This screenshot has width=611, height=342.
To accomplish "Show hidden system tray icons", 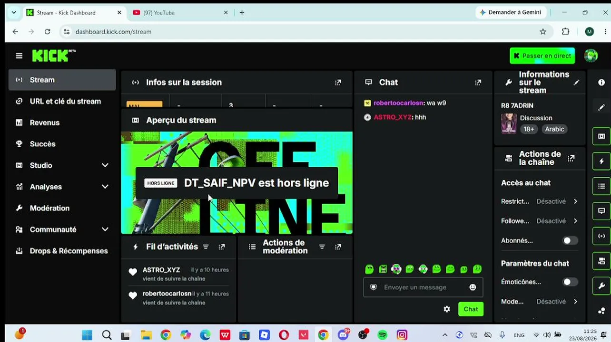I will pyautogui.click(x=444, y=335).
